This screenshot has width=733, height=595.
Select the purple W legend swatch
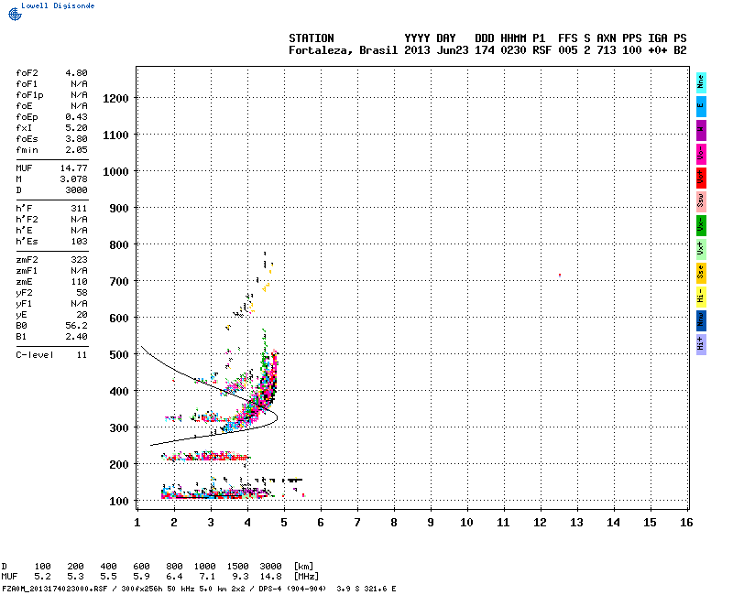[x=701, y=130]
